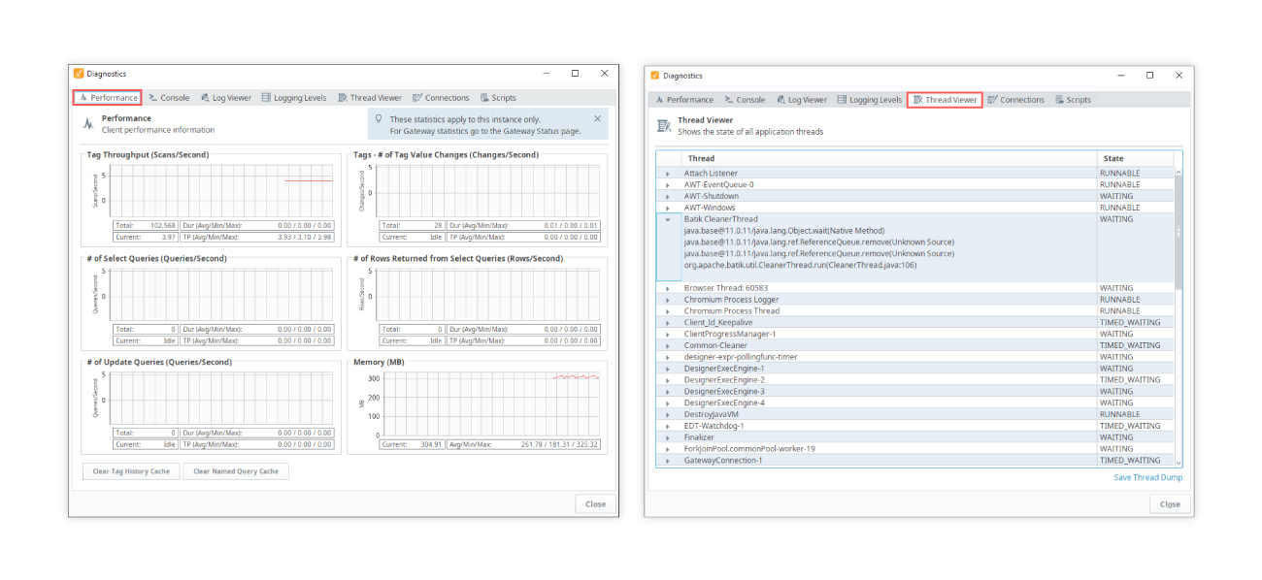Open Console tab in left Diagnostics window
Viewport: 1262px width, 580px height.
click(169, 98)
